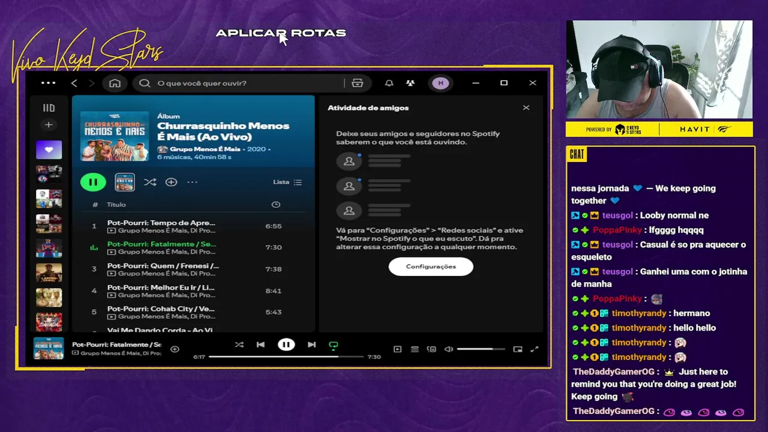Image resolution: width=768 pixels, height=432 pixels.
Task: Click the third friend placeholder avatar
Action: [349, 211]
